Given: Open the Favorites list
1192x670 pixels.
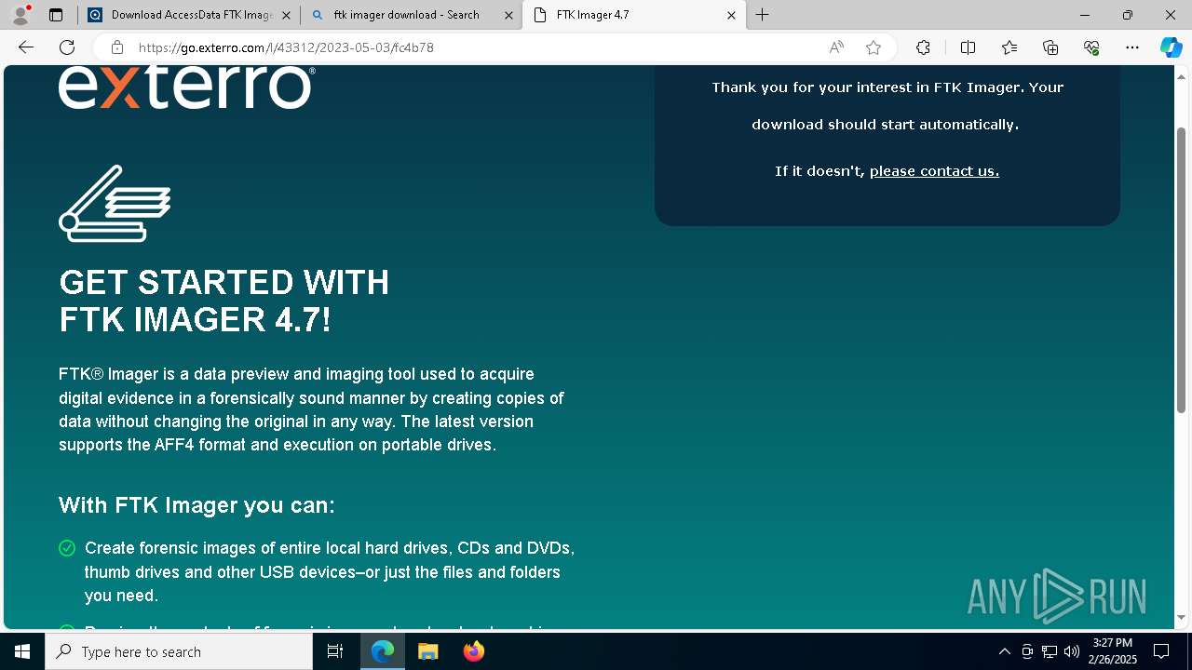Looking at the screenshot, I should click(1009, 47).
